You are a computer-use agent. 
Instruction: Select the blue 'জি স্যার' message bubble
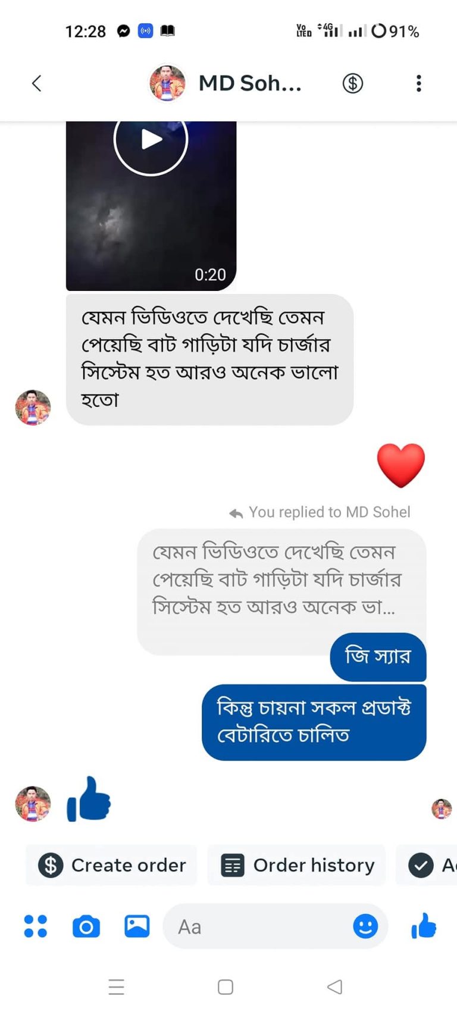tap(378, 656)
